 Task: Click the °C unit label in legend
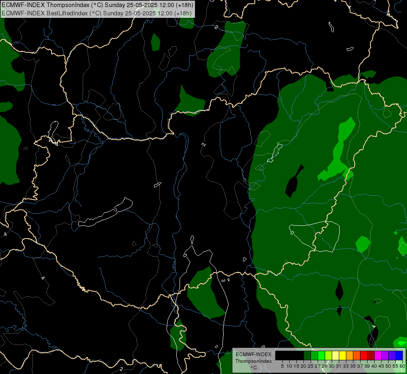[x=254, y=367]
